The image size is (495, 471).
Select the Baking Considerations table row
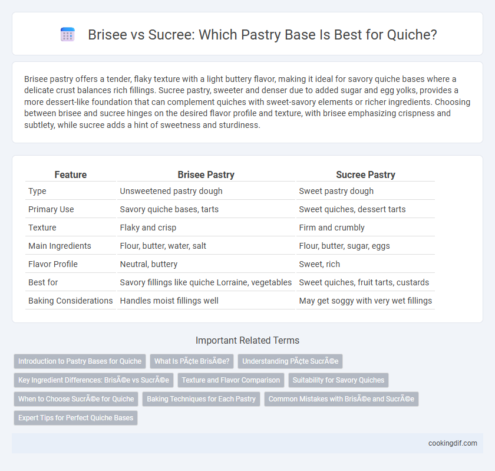230,301
